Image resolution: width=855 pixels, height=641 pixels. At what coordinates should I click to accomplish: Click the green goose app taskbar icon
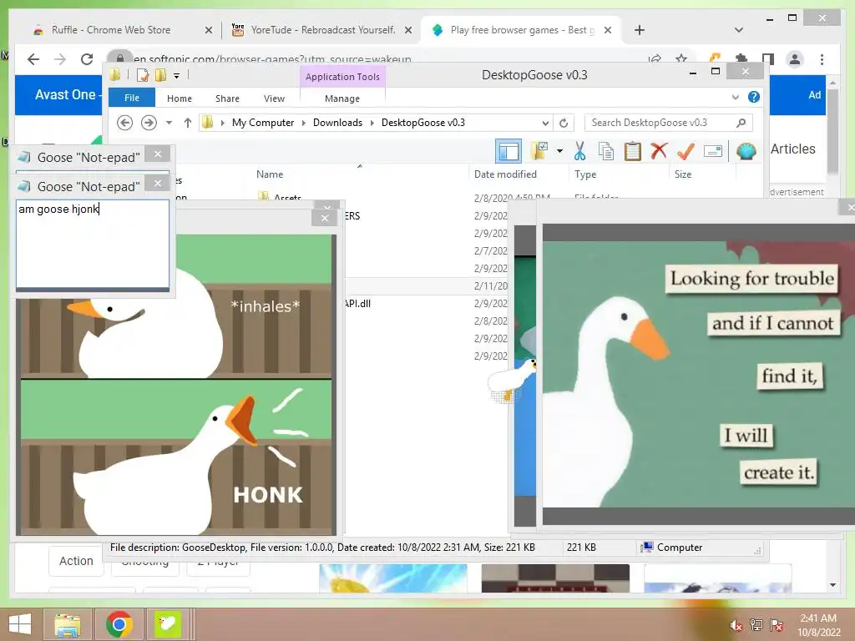(x=167, y=624)
